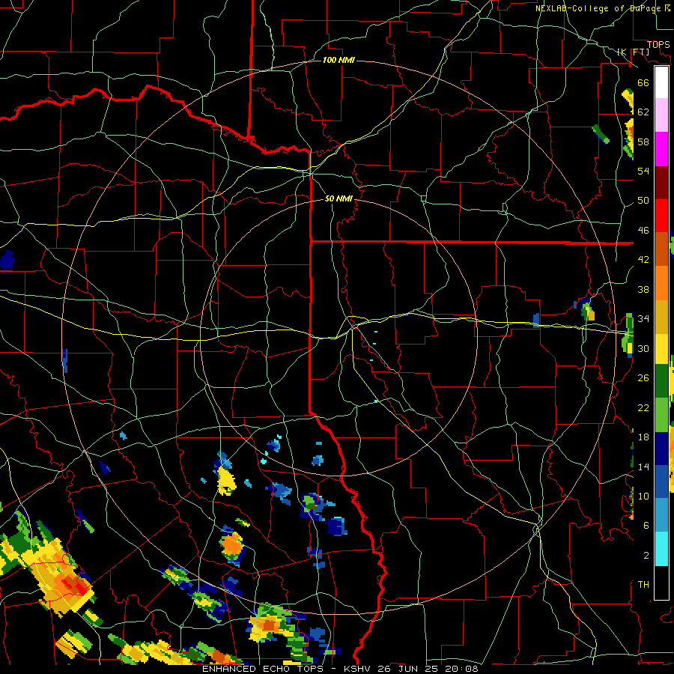Image resolution: width=674 pixels, height=674 pixels.
Task: Click the 100 NMI range ring label
Action: point(338,60)
